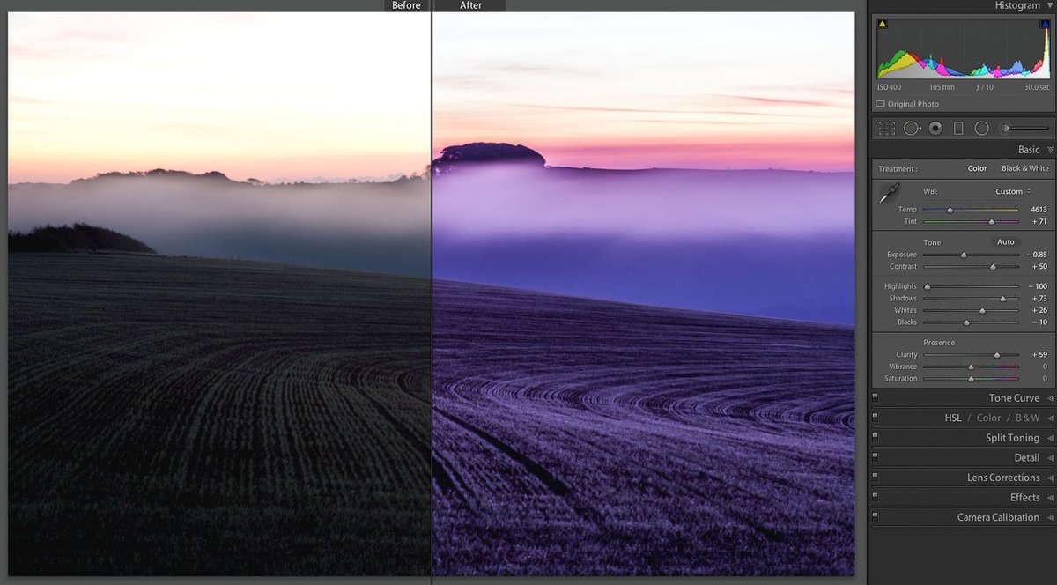Click the Highlights value -100 field
The height and width of the screenshot is (585, 1057).
click(x=1038, y=286)
